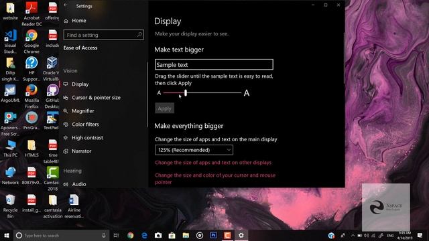Select the HTML5 folder on the desktop
This screenshot has height=241, width=429.
coord(32,149)
